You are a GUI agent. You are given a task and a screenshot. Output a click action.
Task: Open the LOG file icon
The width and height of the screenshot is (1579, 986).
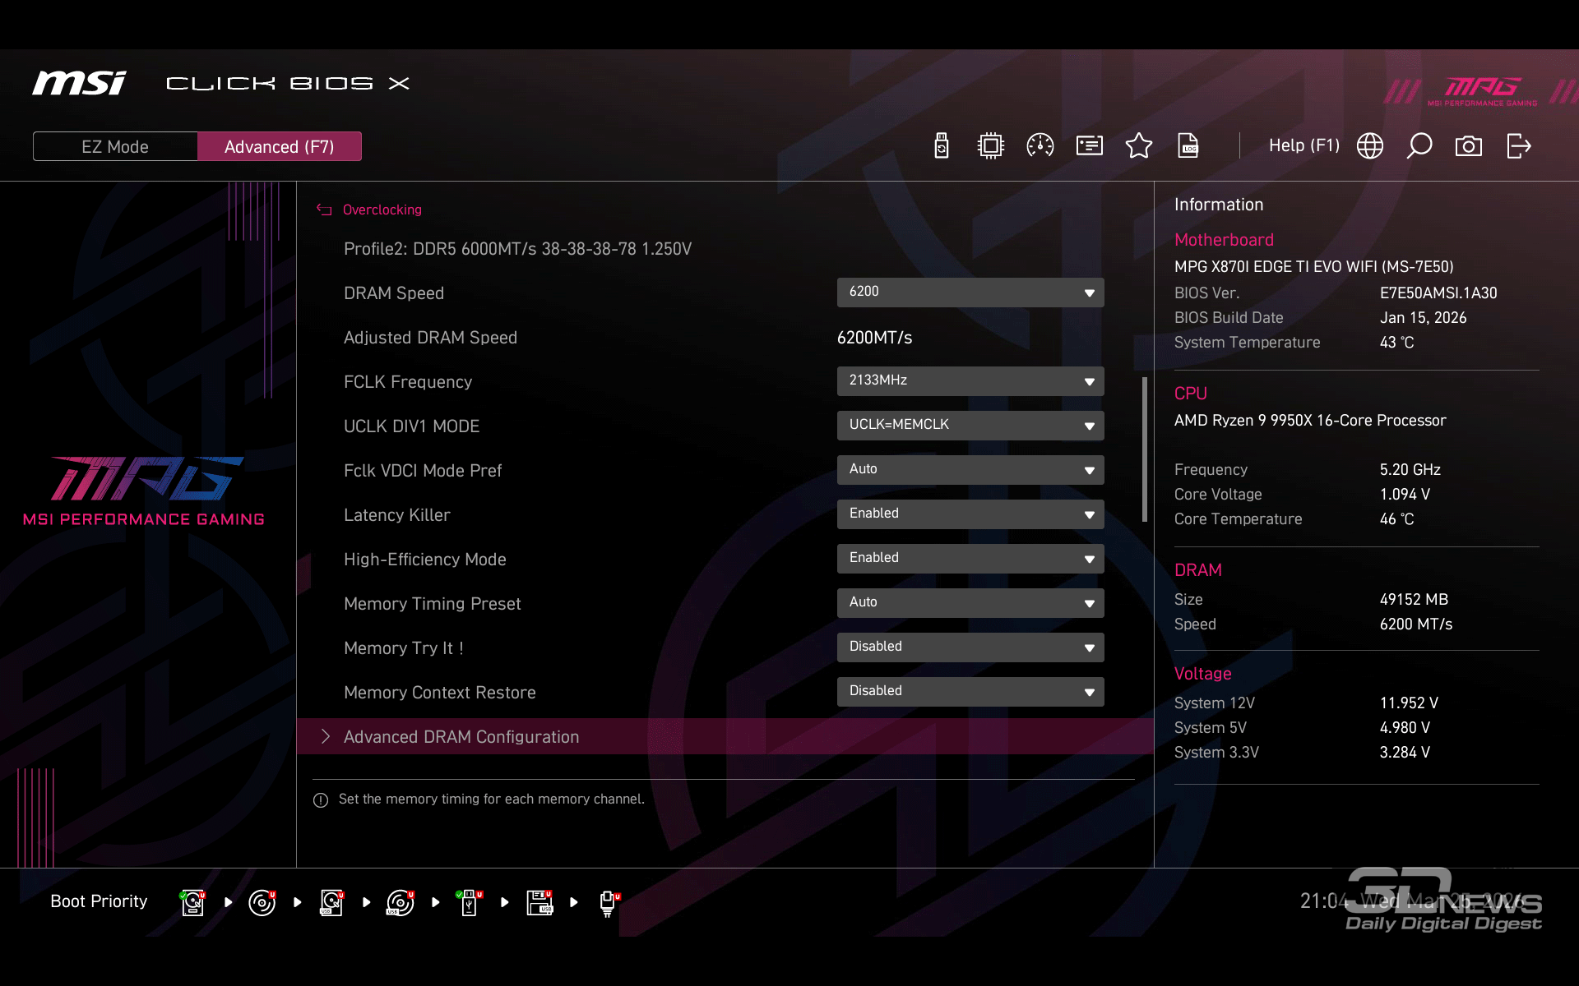tap(1188, 146)
